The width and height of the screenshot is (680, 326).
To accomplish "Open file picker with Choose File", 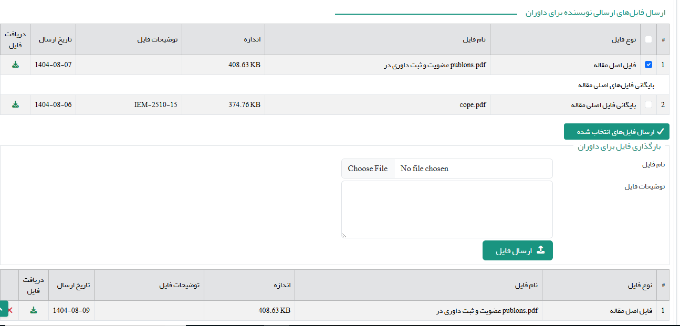I will (368, 169).
